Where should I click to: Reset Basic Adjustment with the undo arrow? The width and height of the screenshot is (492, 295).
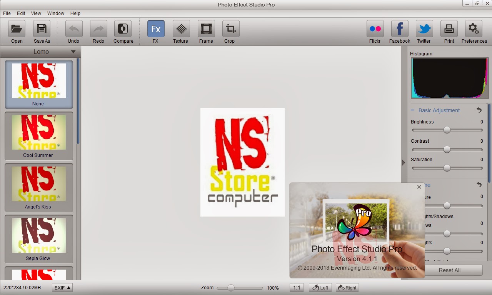click(x=479, y=110)
